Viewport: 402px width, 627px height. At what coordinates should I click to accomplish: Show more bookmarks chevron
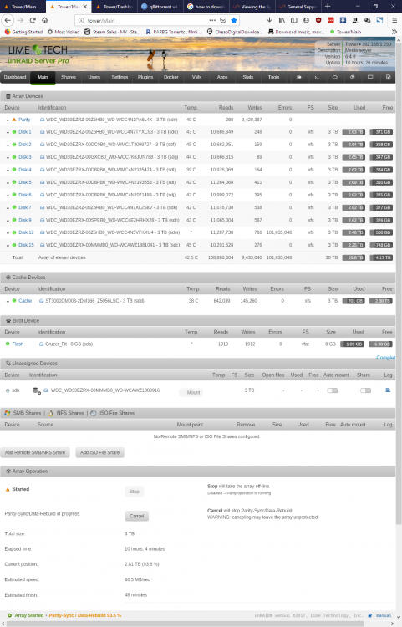(x=394, y=32)
